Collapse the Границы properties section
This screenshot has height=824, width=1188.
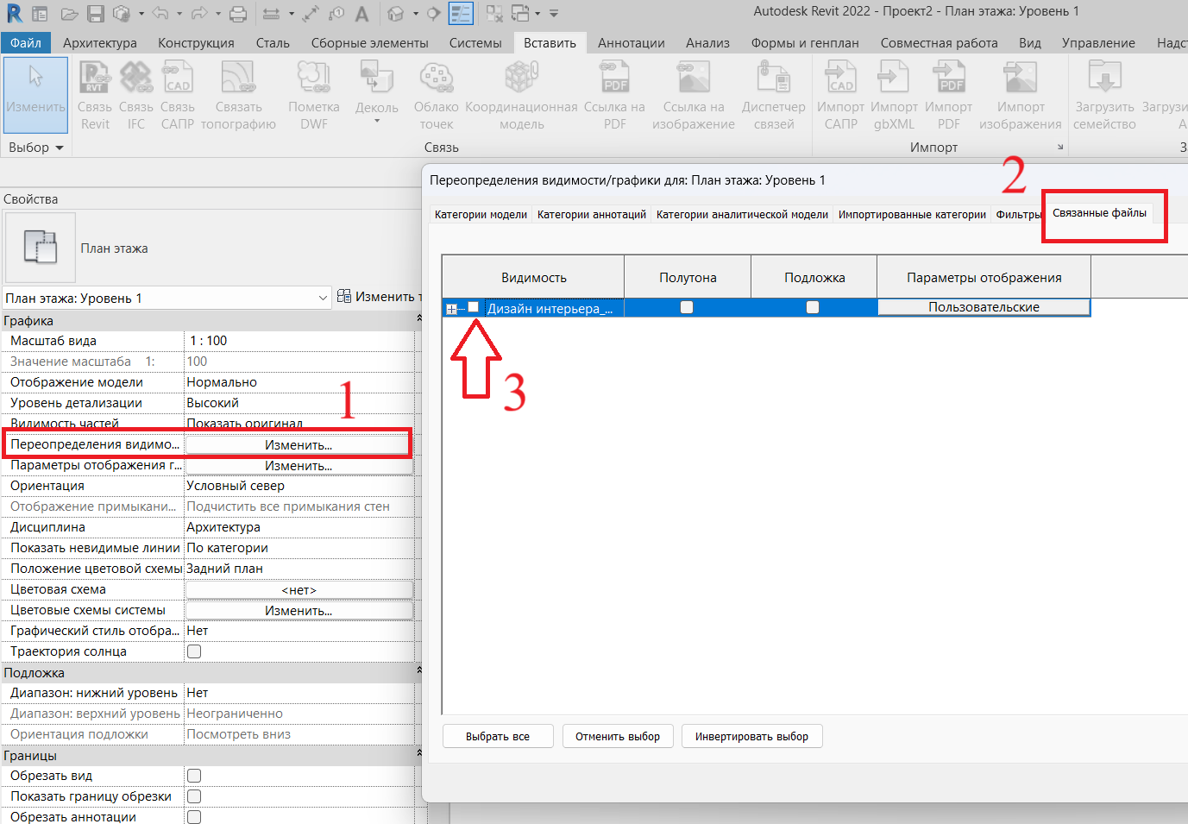418,753
